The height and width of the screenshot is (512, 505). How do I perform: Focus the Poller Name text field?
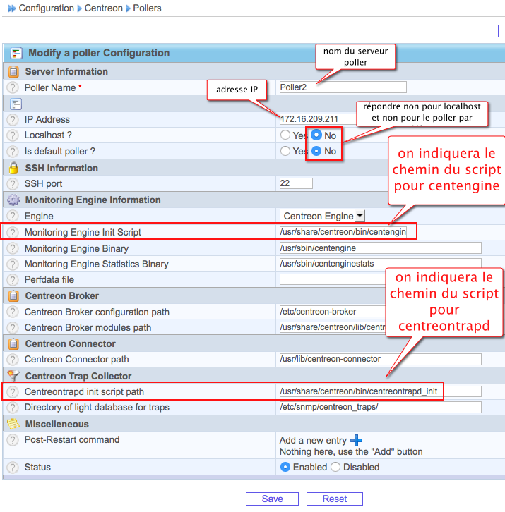[343, 87]
